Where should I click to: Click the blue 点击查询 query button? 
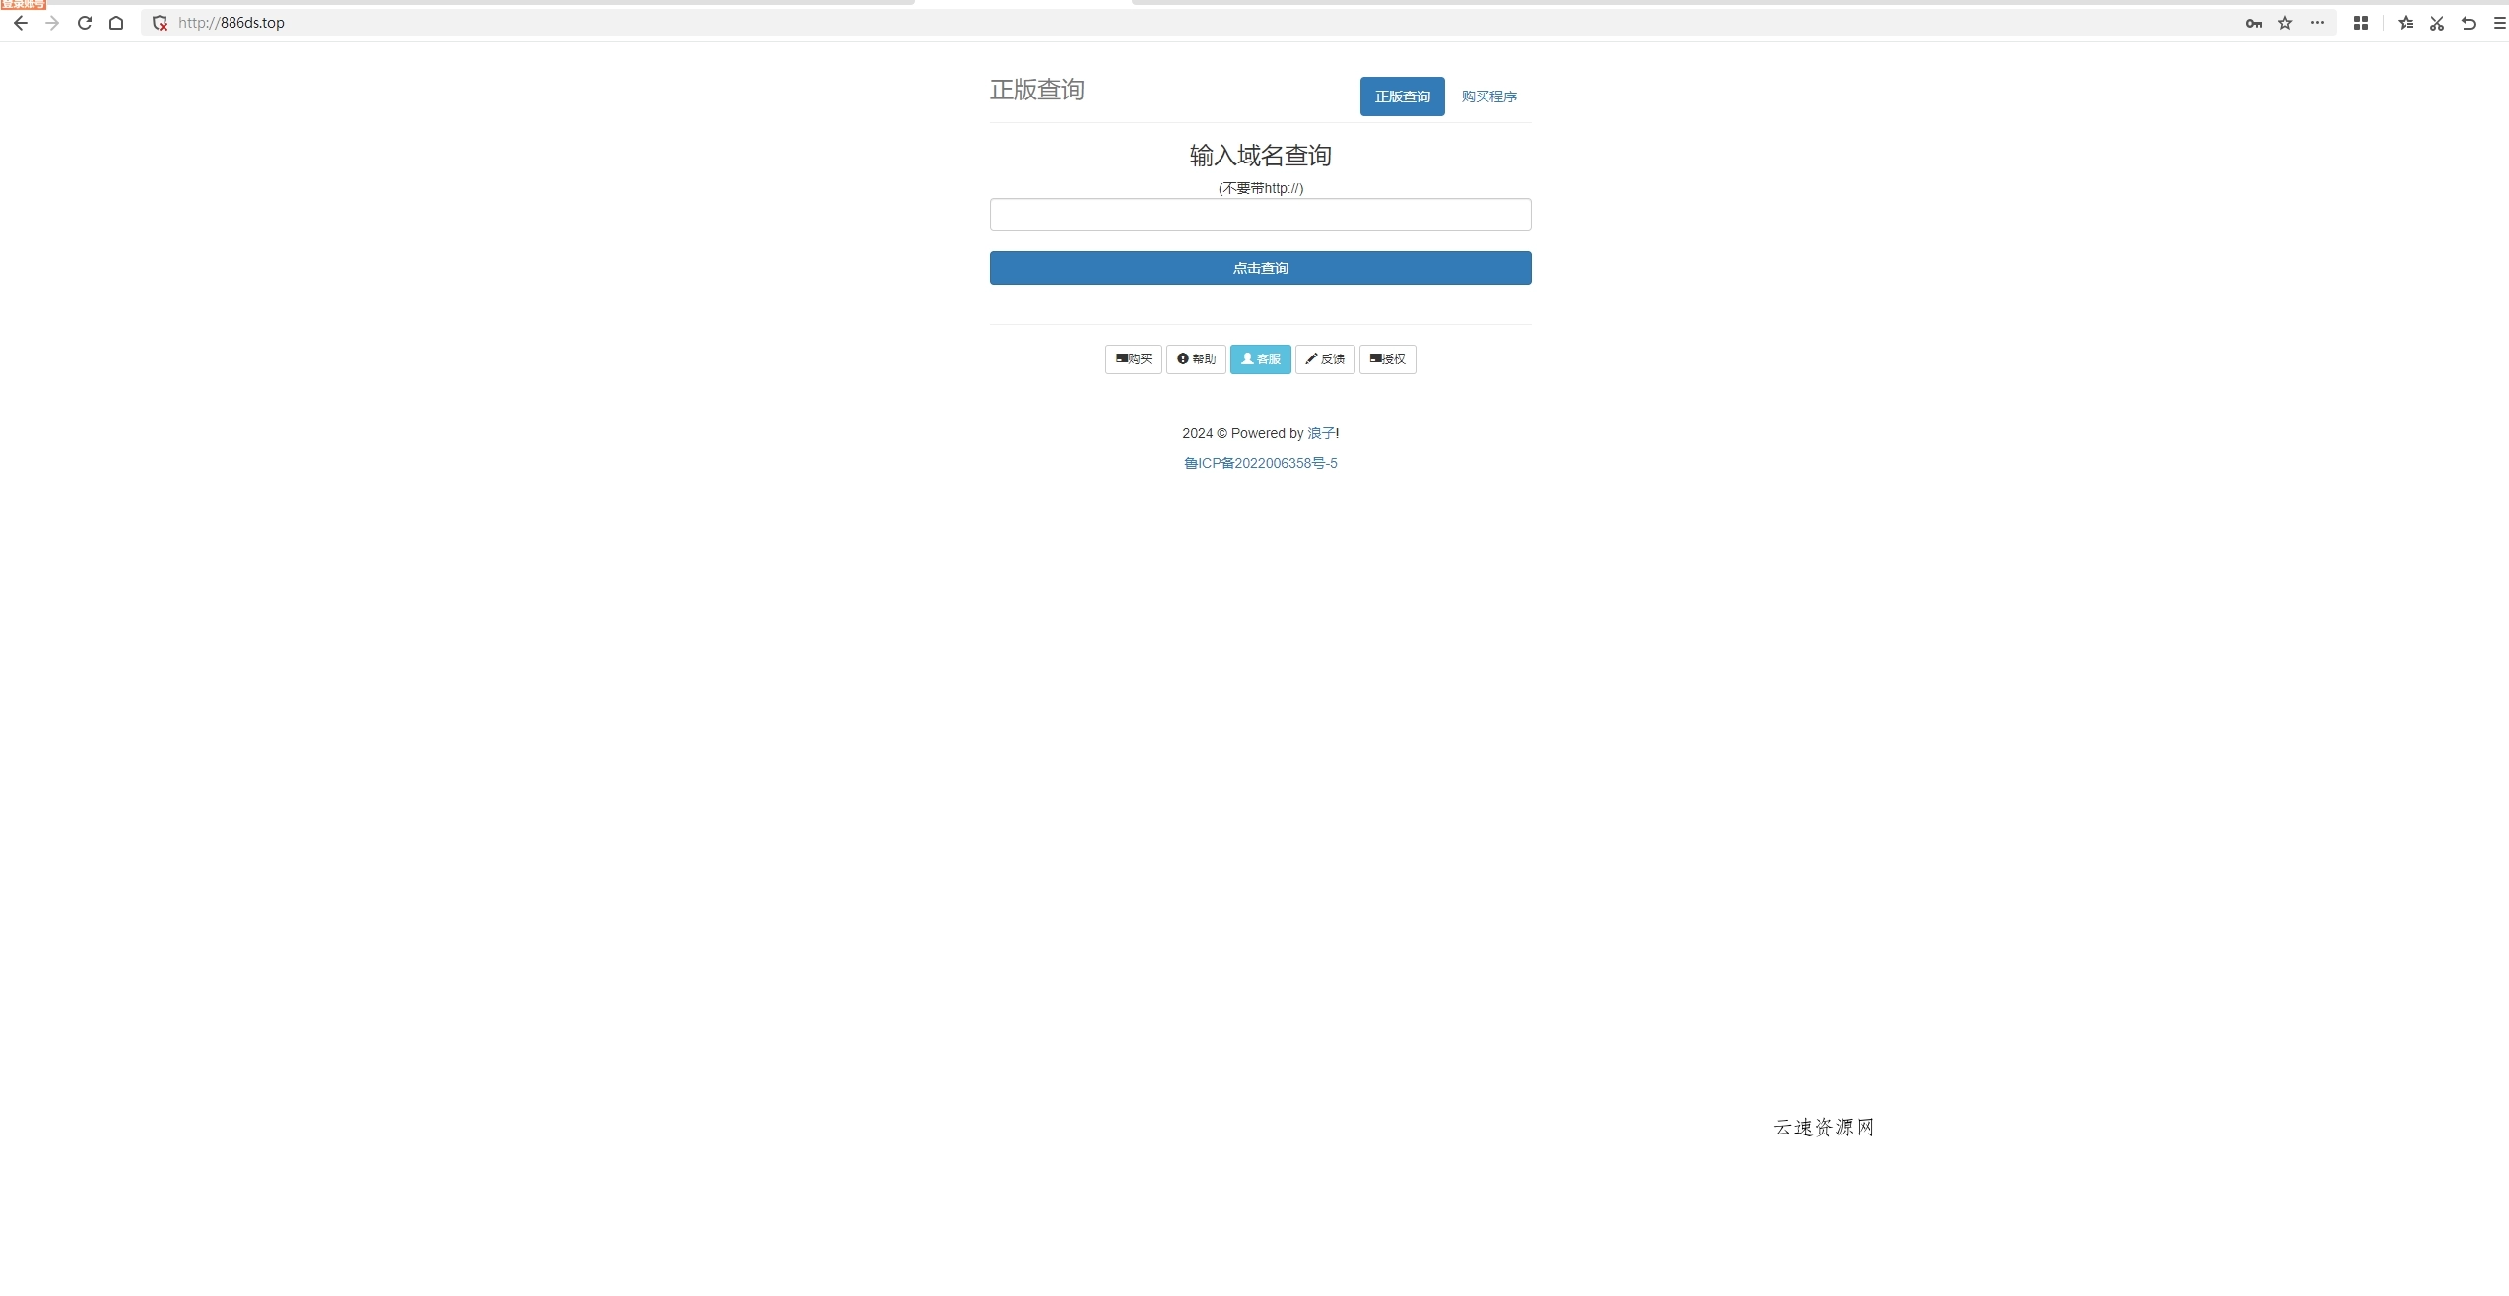[x=1260, y=268]
